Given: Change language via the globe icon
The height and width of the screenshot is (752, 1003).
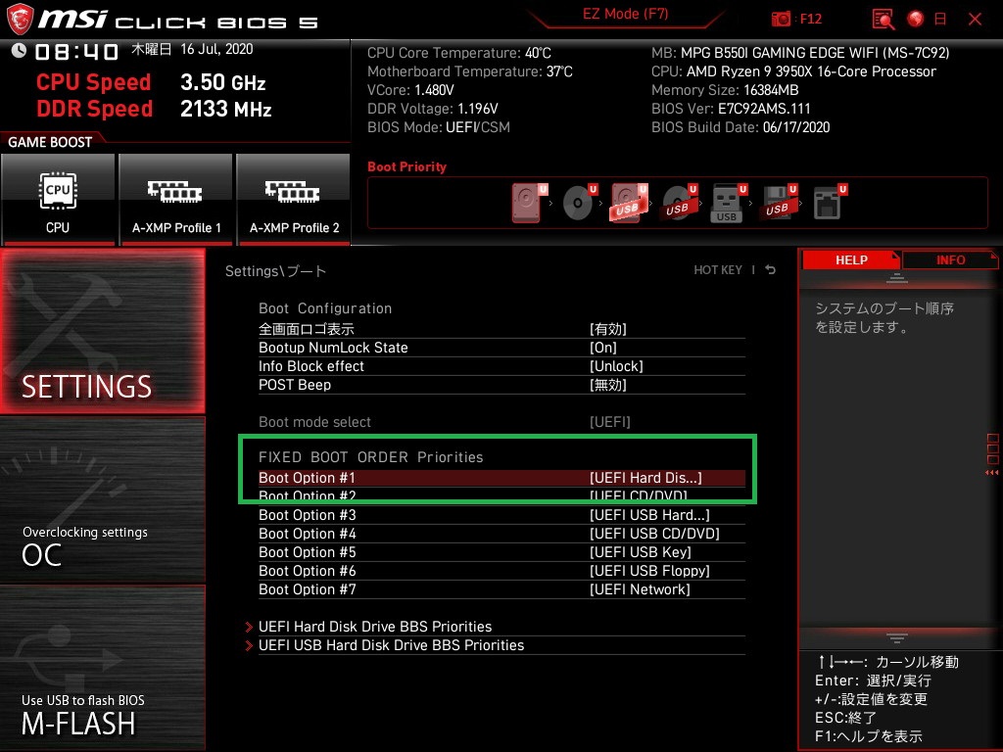Looking at the screenshot, I should (x=916, y=20).
